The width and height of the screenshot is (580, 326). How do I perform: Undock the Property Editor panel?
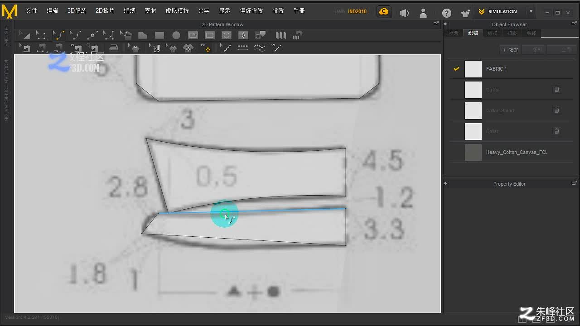pyautogui.click(x=574, y=183)
